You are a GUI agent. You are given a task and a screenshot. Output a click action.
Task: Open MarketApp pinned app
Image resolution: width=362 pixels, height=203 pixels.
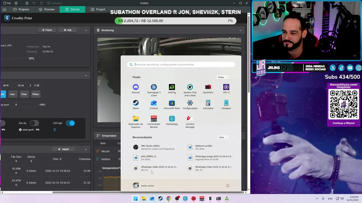(172, 120)
